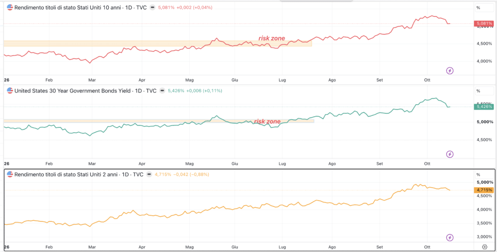Viewport: 497px width, 252px height.
Task: Open the symbol title Rendimento titoli di stato Stati Uniti 2 anni
Action: click(x=79, y=174)
